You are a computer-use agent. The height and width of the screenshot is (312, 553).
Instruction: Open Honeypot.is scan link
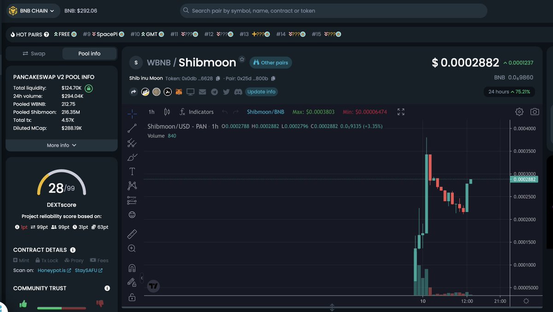pos(54,270)
